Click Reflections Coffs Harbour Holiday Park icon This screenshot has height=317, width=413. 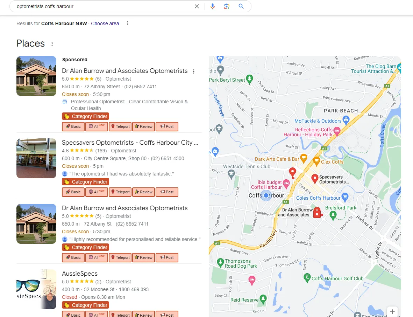pos(337,131)
